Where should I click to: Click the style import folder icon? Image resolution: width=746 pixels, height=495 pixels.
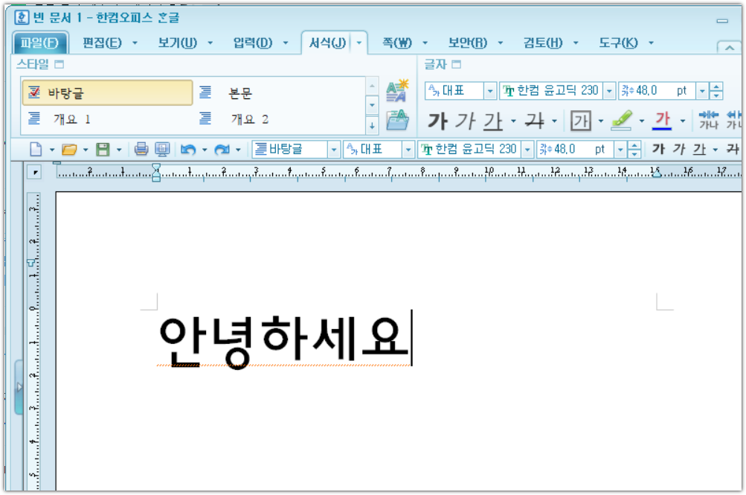397,120
